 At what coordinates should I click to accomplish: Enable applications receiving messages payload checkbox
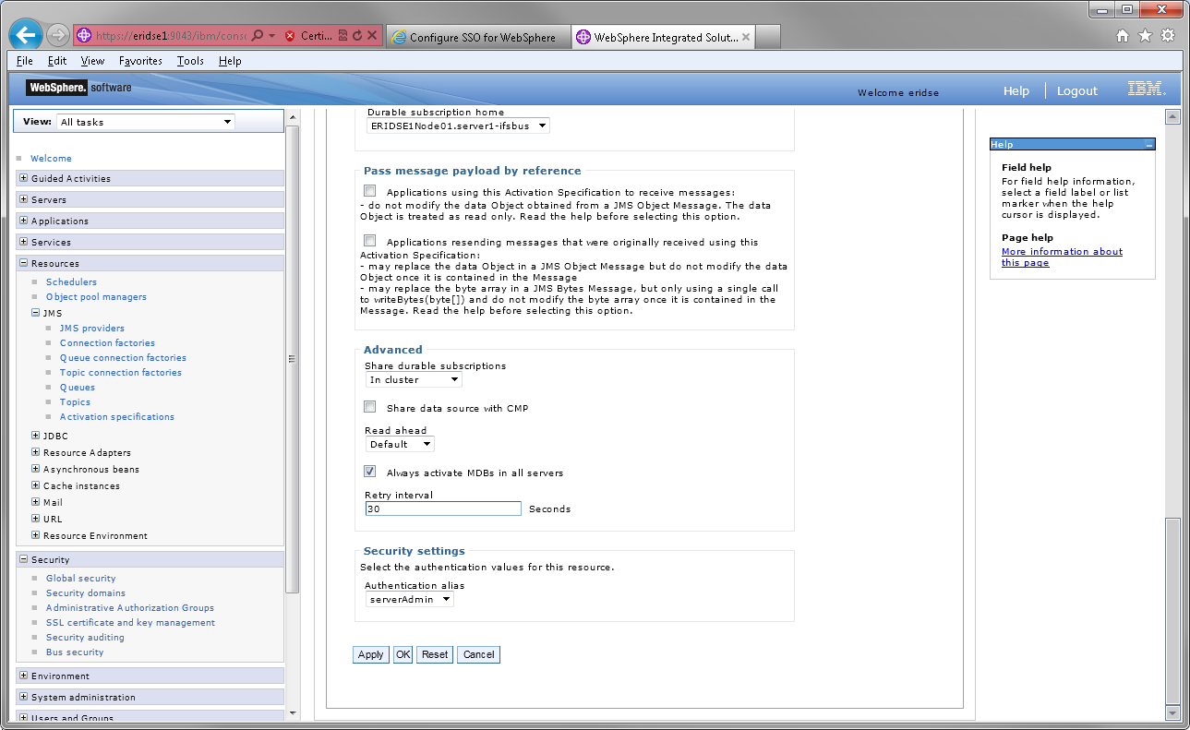pyautogui.click(x=370, y=191)
